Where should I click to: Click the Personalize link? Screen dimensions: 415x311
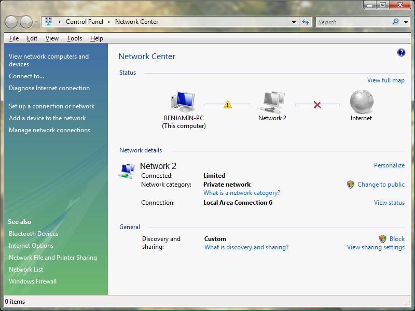click(x=390, y=165)
